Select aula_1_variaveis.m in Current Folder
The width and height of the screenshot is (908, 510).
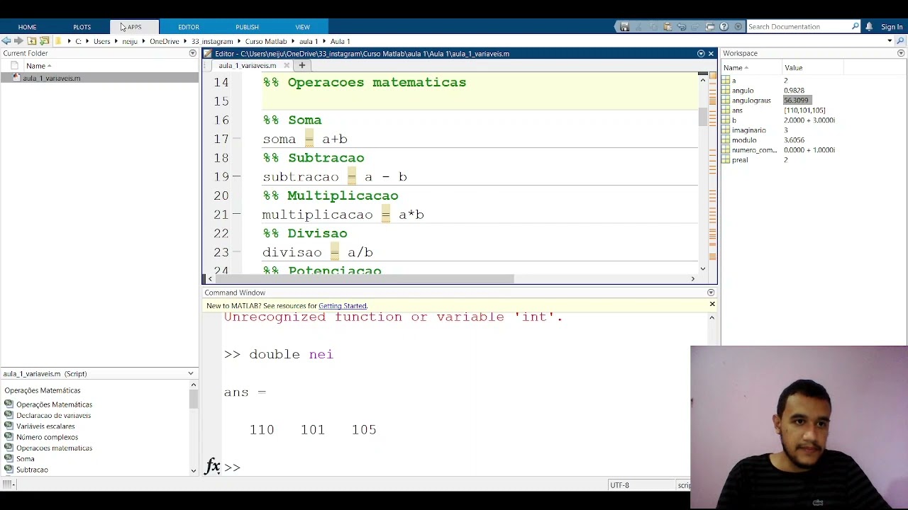[x=99, y=78]
